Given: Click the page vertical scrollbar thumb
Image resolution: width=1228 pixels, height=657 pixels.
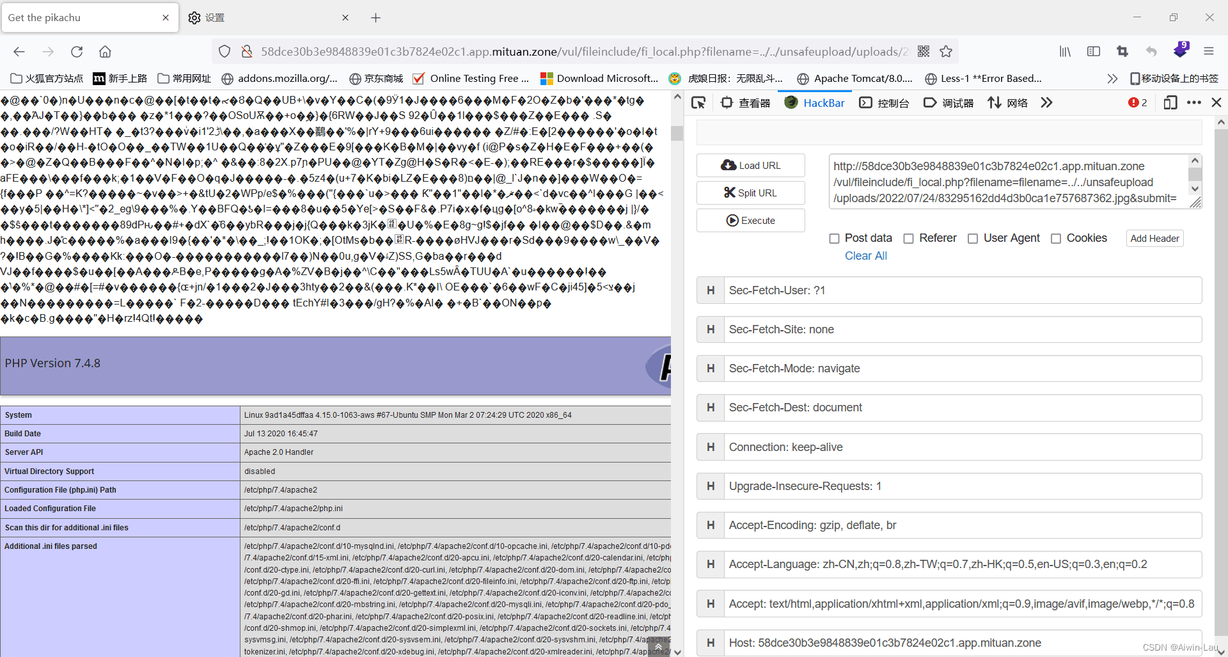Looking at the screenshot, I should 677,133.
